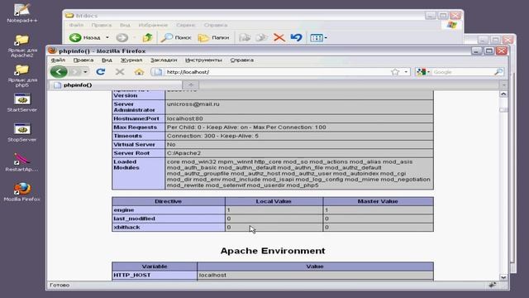Click the Local Value column header

coord(274,201)
